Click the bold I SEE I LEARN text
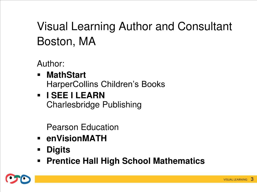This screenshot has width=257, height=192. (x=76, y=95)
